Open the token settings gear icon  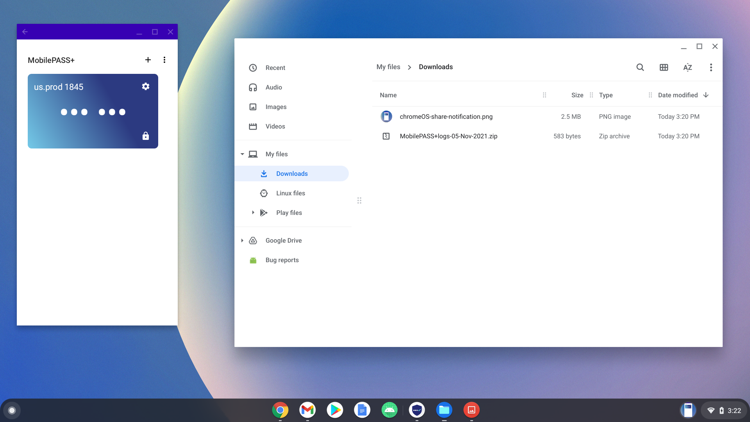(x=146, y=86)
